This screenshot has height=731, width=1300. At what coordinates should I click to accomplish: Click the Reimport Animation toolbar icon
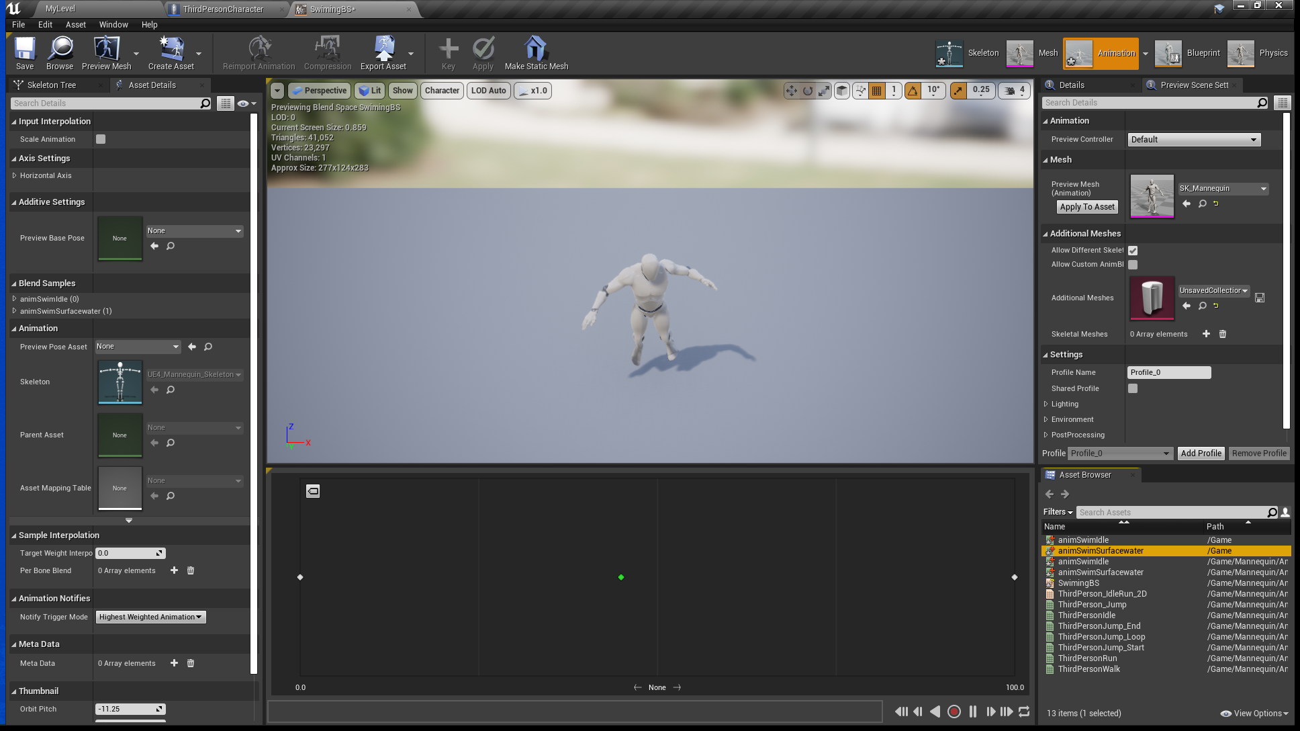click(260, 51)
